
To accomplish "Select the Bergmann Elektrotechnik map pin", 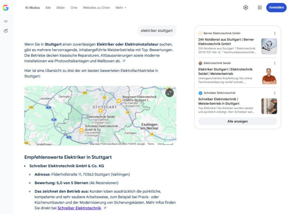I will [x=119, y=101].
